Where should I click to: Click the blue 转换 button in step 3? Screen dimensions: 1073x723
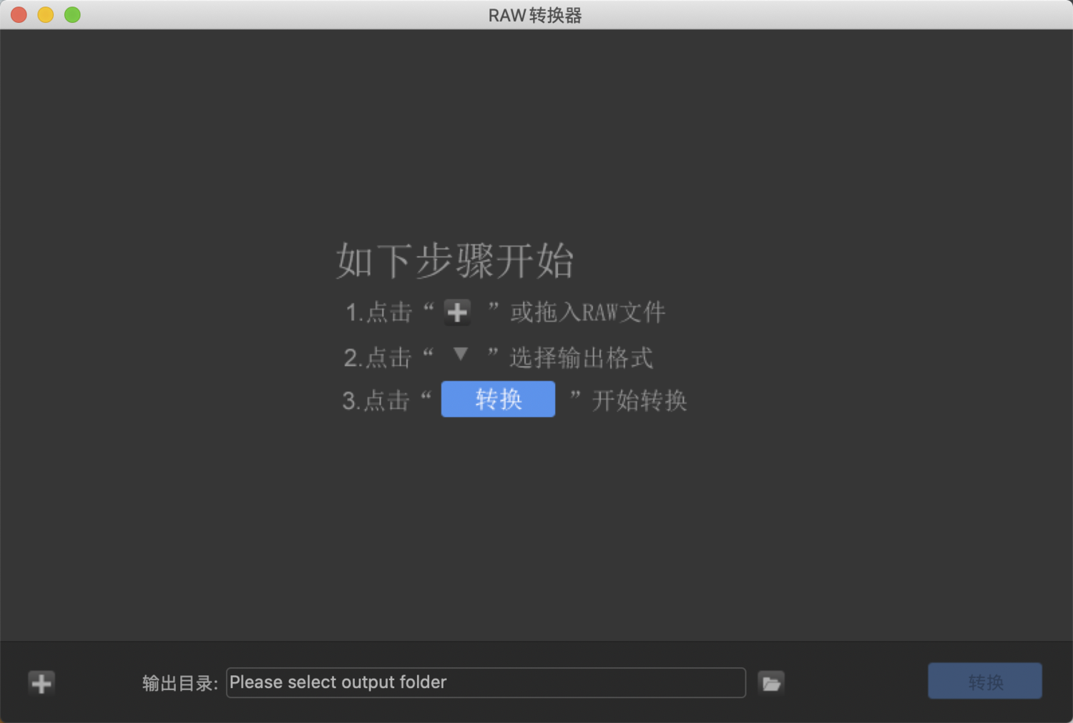pyautogui.click(x=498, y=399)
